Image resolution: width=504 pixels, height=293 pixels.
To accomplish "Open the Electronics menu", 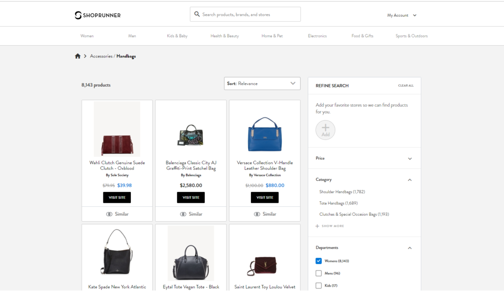I will point(317,36).
